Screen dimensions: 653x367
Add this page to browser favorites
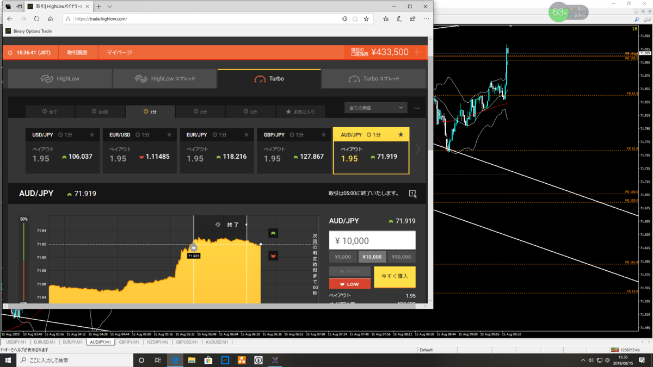pyautogui.click(x=366, y=18)
